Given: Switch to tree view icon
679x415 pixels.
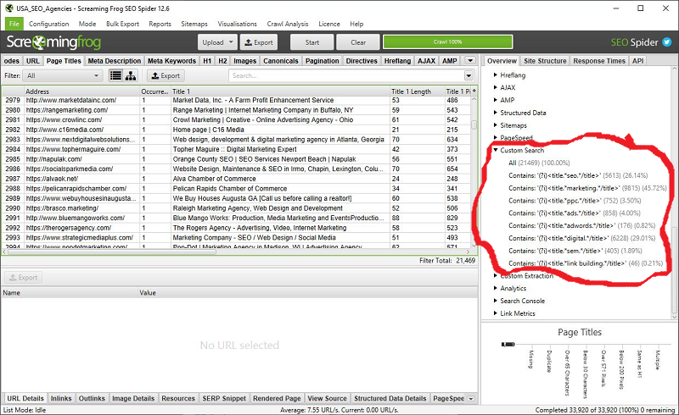Looking at the screenshot, I should 131,75.
